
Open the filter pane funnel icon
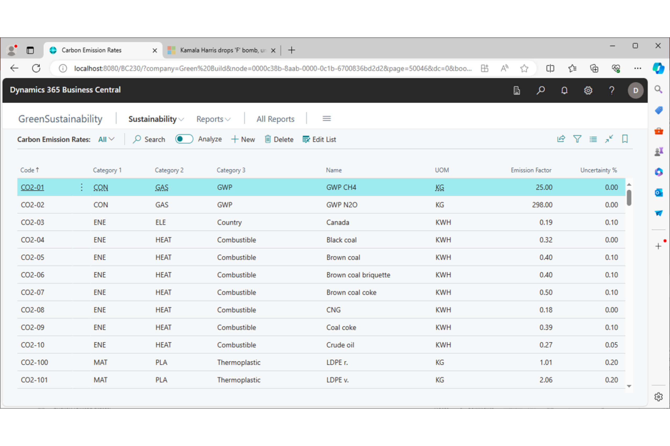[x=577, y=139]
